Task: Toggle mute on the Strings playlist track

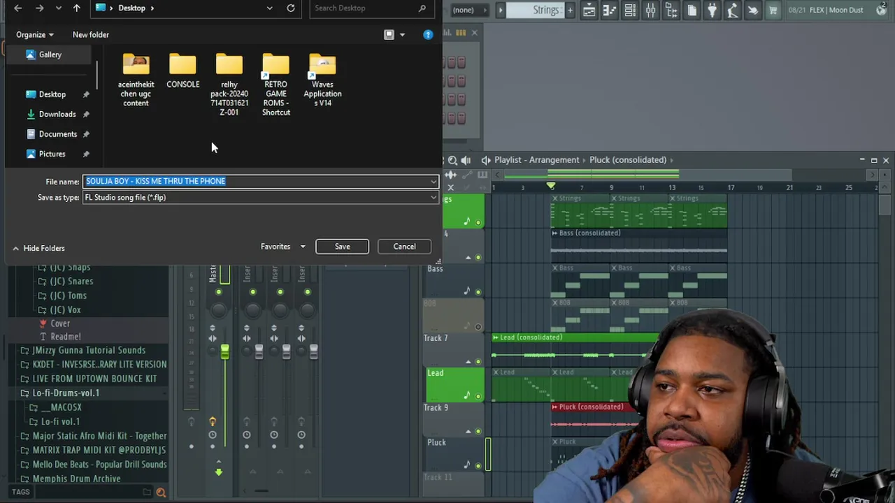Action: (x=478, y=222)
